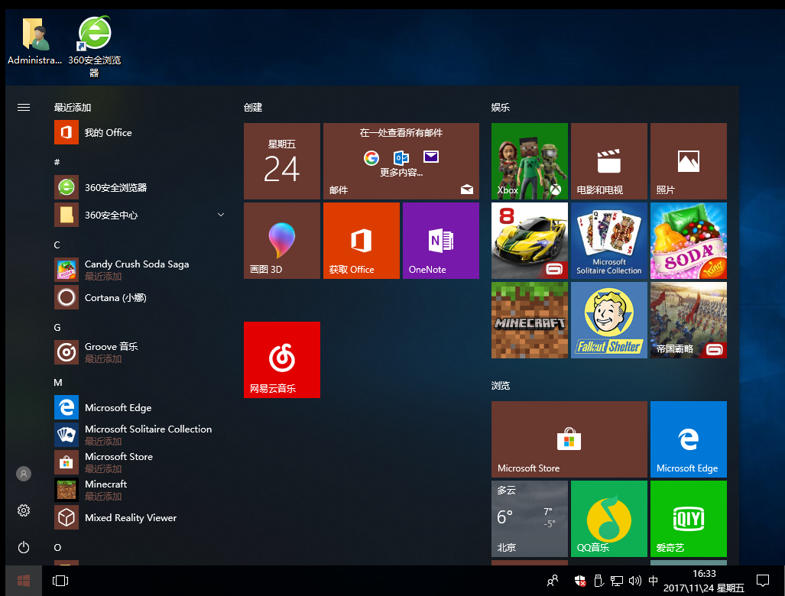Screen dimensions: 785x596
Task: Open the Task View button on taskbar
Action: click(60, 581)
